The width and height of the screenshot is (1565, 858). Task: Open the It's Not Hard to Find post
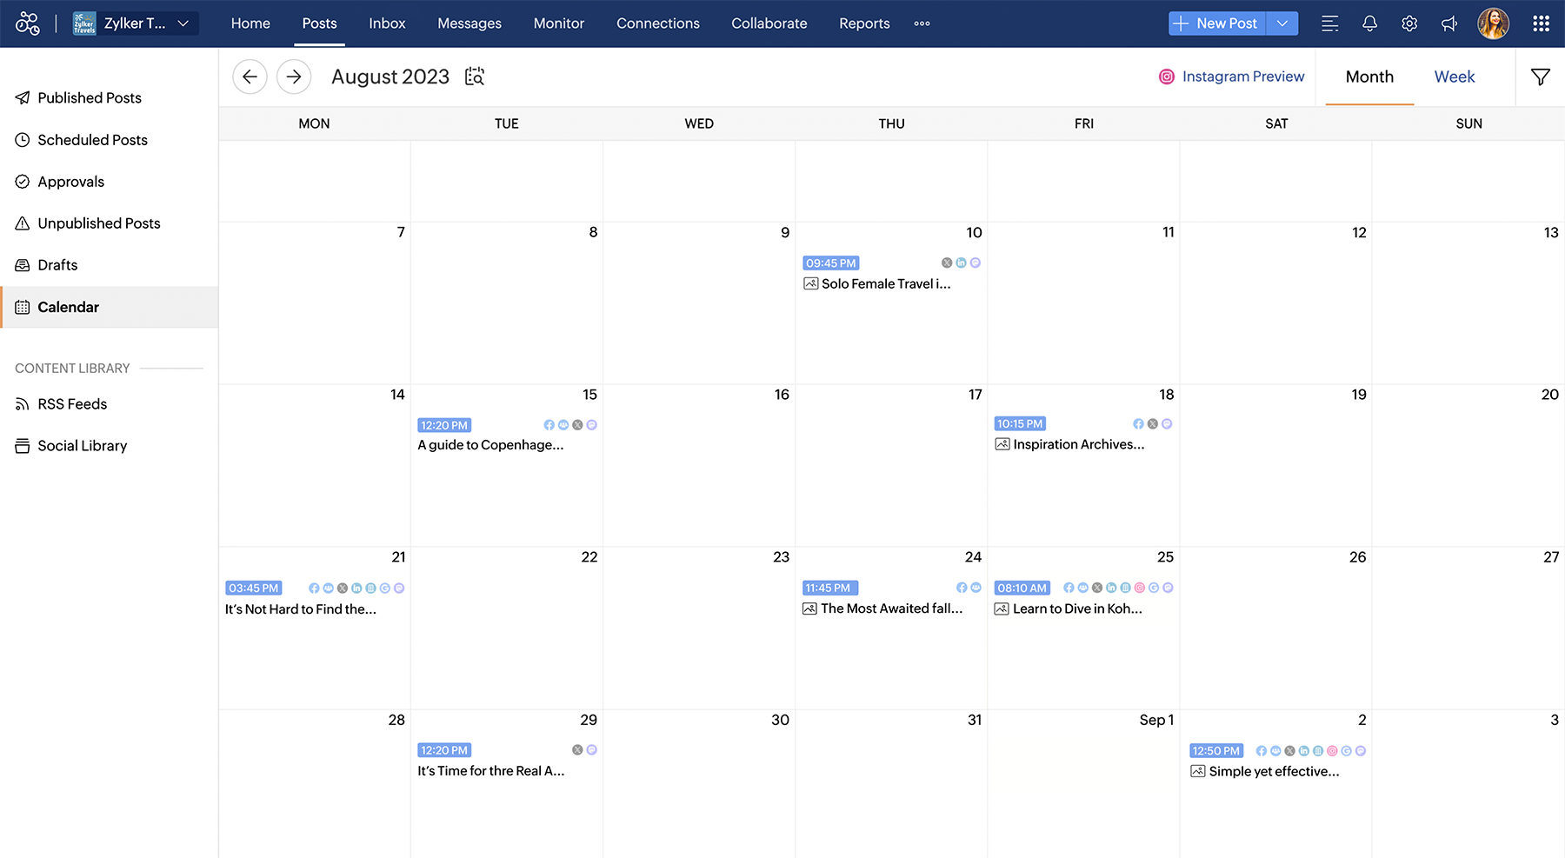(x=301, y=609)
